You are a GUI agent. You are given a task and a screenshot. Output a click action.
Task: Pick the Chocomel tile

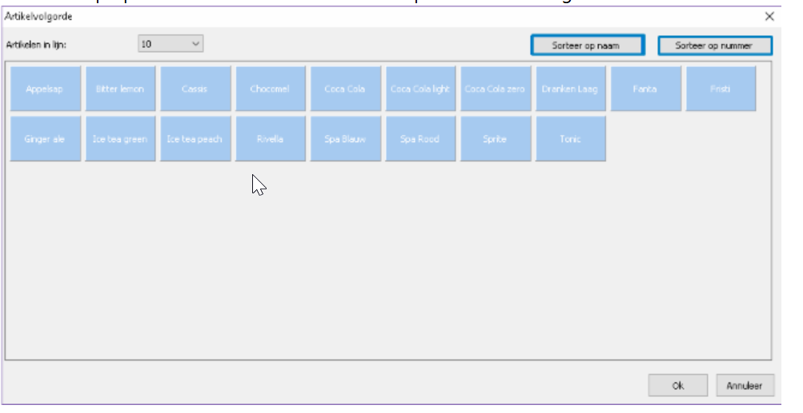(x=271, y=89)
